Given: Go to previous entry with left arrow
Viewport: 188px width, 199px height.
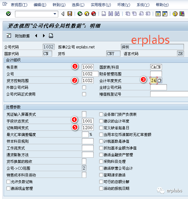Looking at the screenshot, I should pos(36,36).
